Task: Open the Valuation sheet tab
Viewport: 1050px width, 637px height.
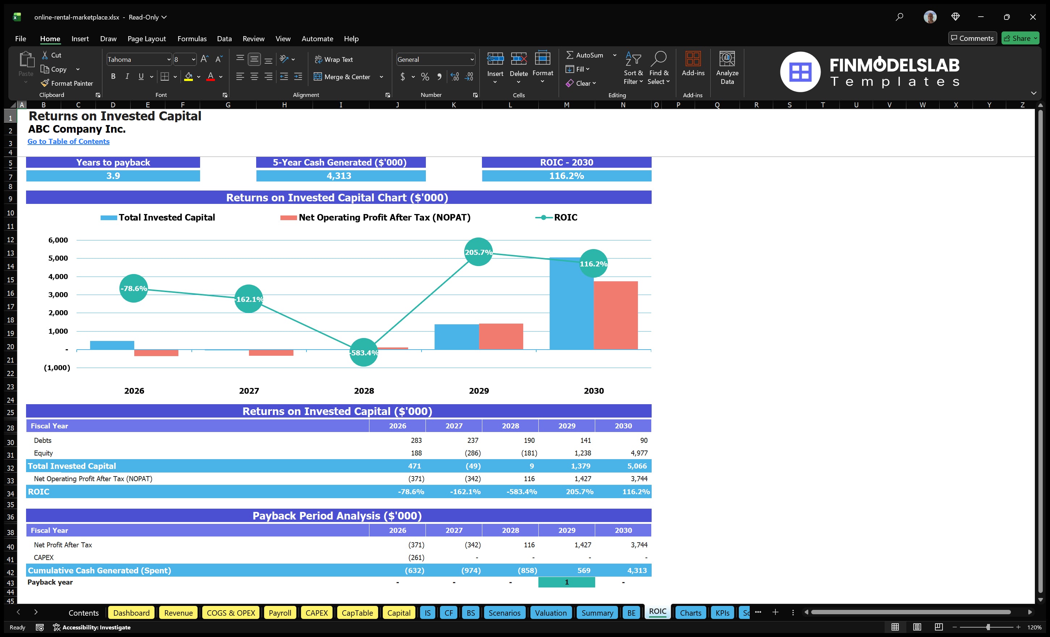Action: pos(551,612)
